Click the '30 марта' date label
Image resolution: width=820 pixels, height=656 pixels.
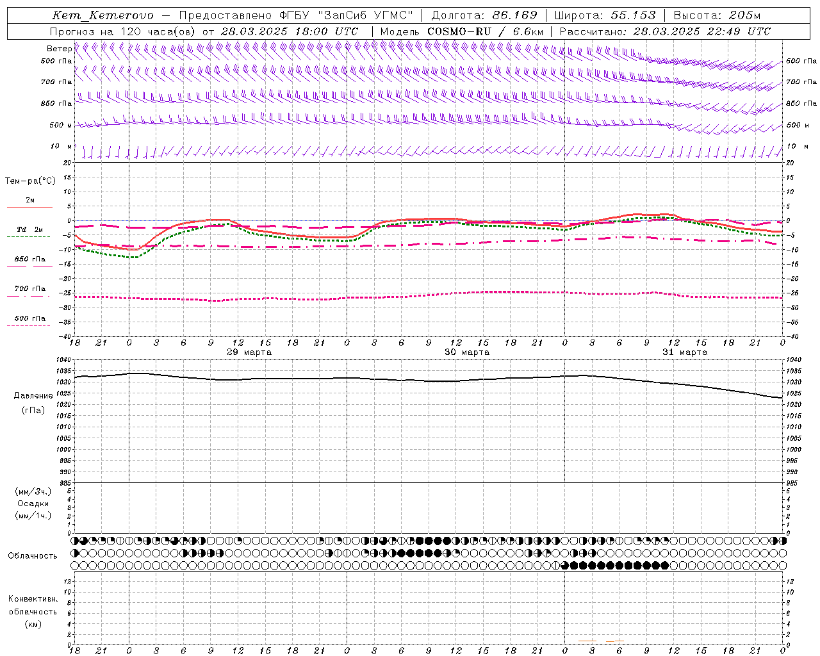pyautogui.click(x=467, y=352)
